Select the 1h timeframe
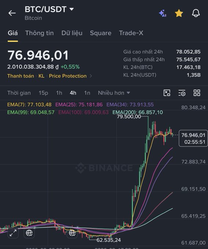Image resolution: width=208 pixels, height=249 pixels. tap(59, 93)
